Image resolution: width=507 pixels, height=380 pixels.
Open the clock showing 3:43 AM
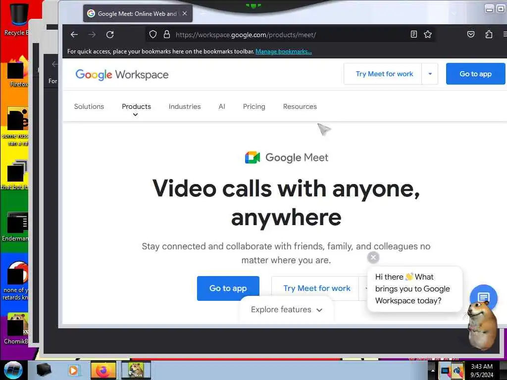[x=482, y=371]
